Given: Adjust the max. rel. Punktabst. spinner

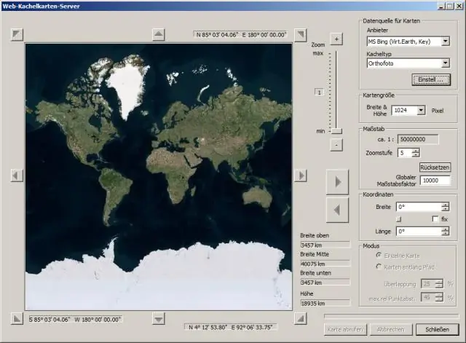Looking at the screenshot, I should point(439,297).
